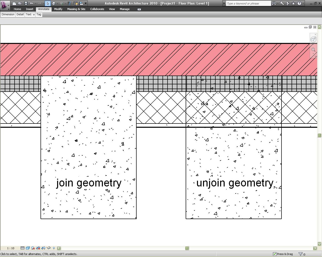Viewport: 322px width, 257px height.
Task: Toggle Crop View icon in view controls
Action: pos(38,248)
